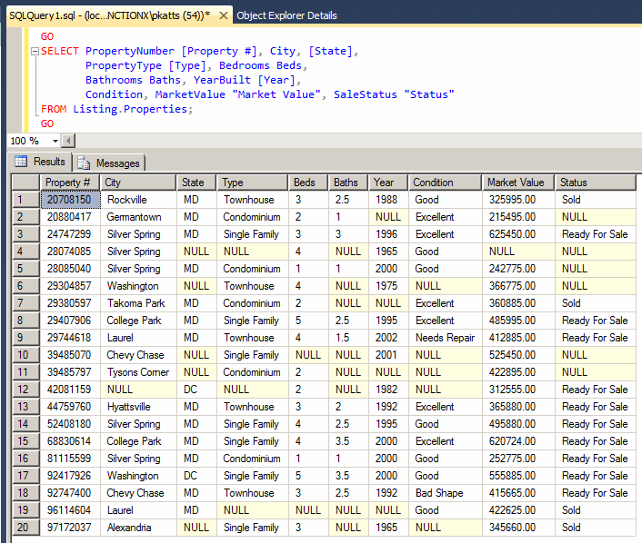The width and height of the screenshot is (642, 543).
Task: Click the year 1988 cell
Action: pos(388,200)
